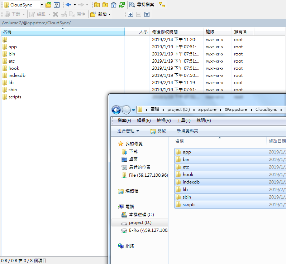This screenshot has height=264, width=286.
Task: Click Explorer's round blue back button
Action: 116,110
